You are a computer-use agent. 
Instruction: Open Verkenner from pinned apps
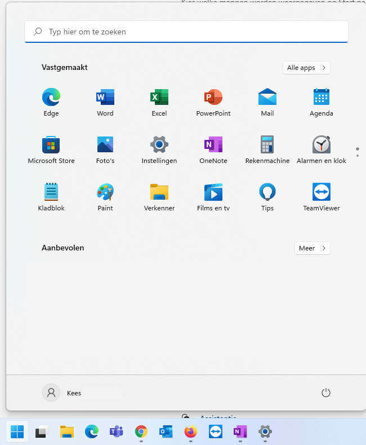click(159, 197)
